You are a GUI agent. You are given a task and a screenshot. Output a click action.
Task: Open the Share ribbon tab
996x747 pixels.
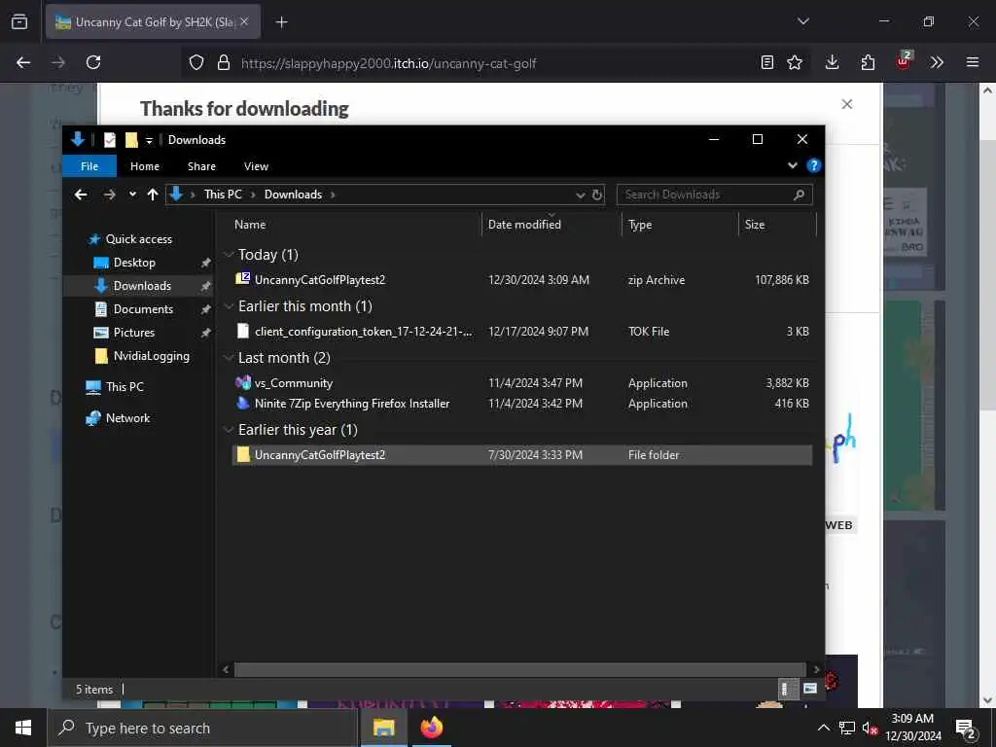click(x=201, y=165)
